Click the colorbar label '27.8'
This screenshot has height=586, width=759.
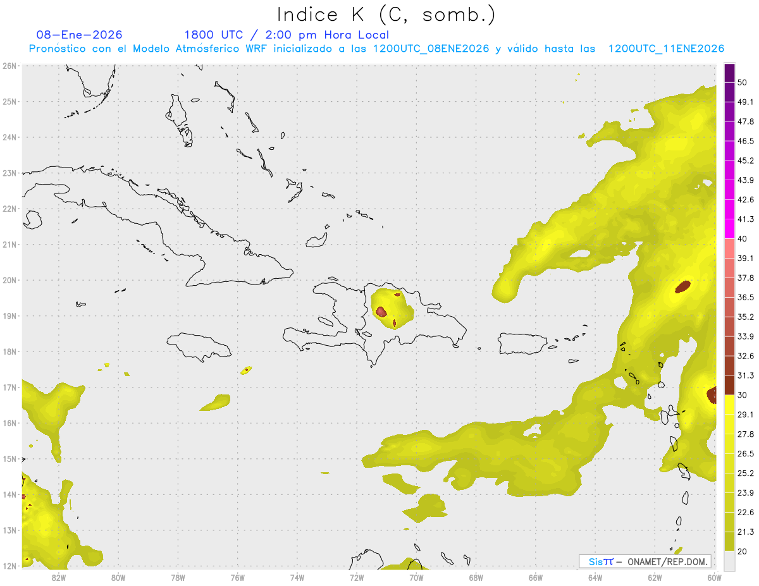point(745,434)
